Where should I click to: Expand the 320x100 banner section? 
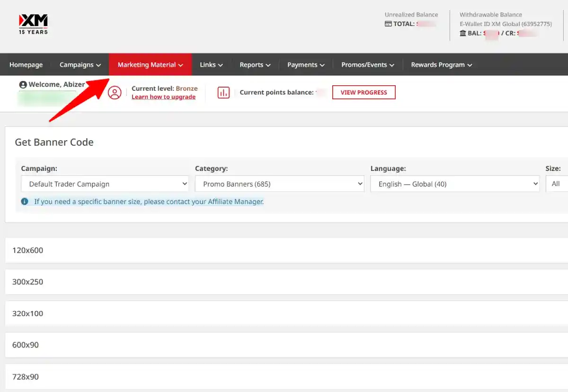(x=286, y=313)
